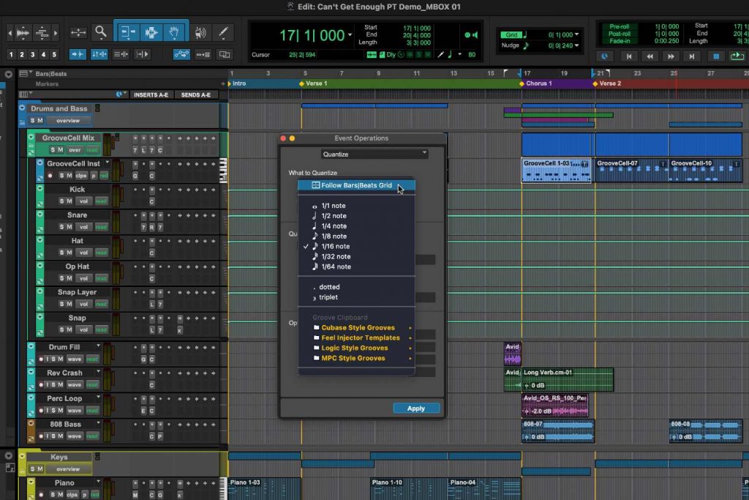Expand MPC Style Grooves submenu
Screen dimensions: 749x500
(356, 359)
